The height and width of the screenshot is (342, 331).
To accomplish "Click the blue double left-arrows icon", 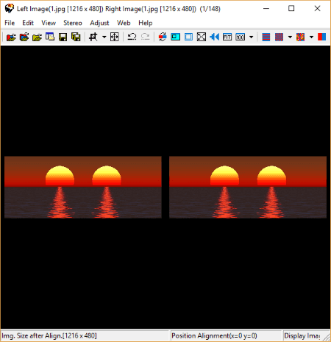I will click(x=214, y=37).
